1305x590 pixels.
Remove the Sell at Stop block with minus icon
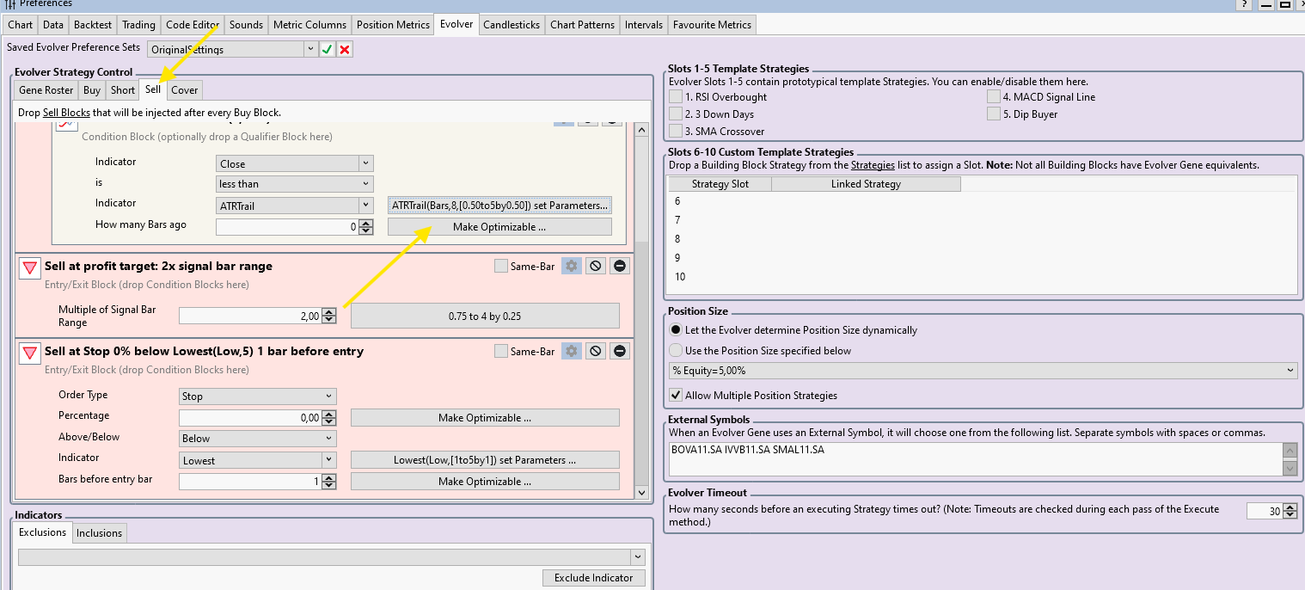[x=620, y=351]
